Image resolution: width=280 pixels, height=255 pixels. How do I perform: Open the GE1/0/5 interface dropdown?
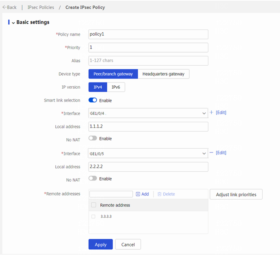(148, 153)
